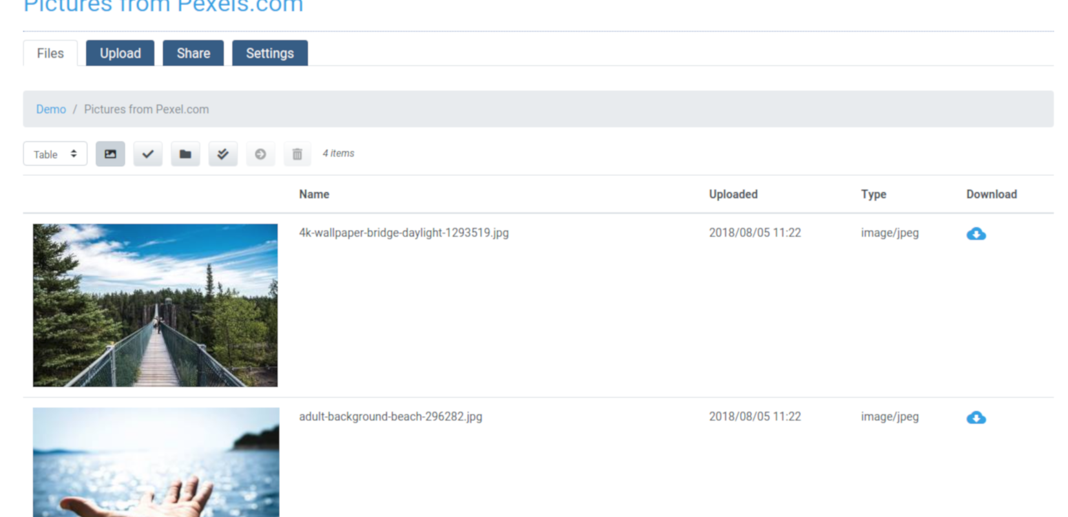This screenshot has height=517, width=1068.
Task: Click the folder icon in the toolbar
Action: click(185, 154)
